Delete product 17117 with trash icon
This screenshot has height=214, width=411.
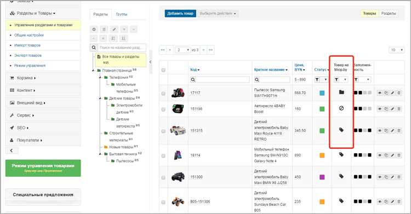(399, 93)
